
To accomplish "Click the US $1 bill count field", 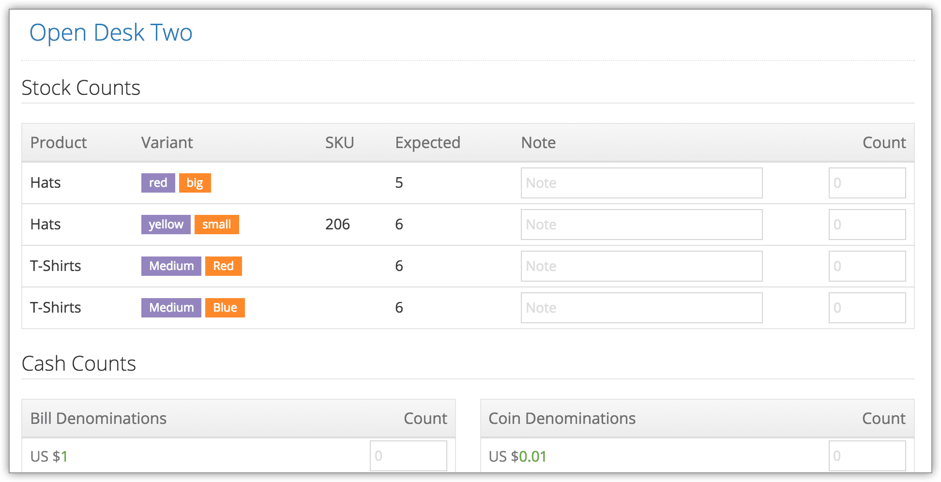I will click(408, 456).
